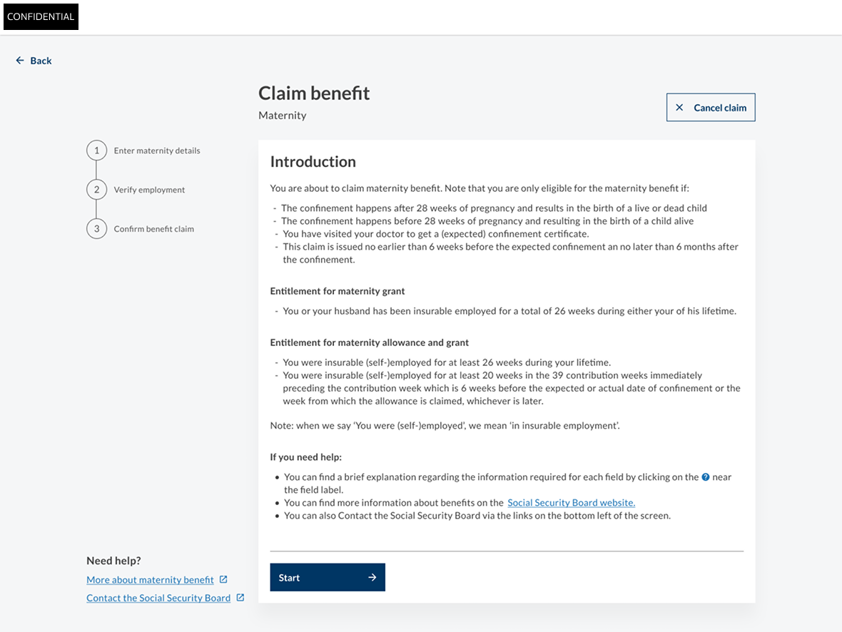Open the More about maternity benefit link

[150, 579]
